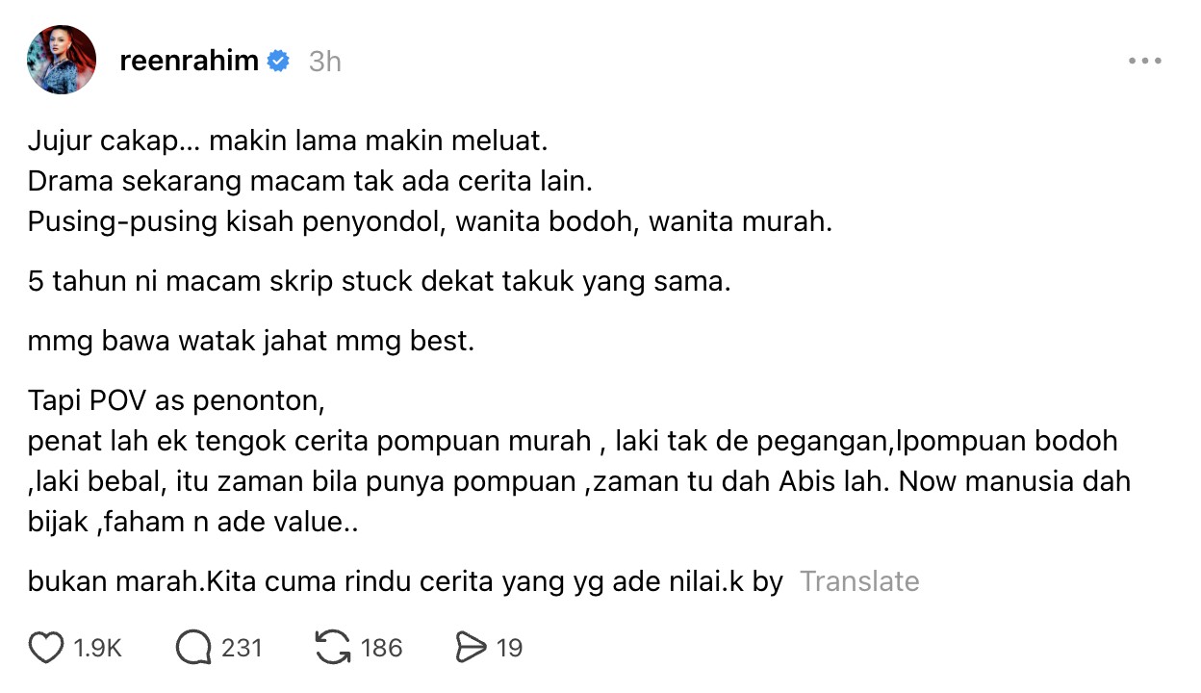
Task: Go to the reenrahim username profile
Action: 189,62
